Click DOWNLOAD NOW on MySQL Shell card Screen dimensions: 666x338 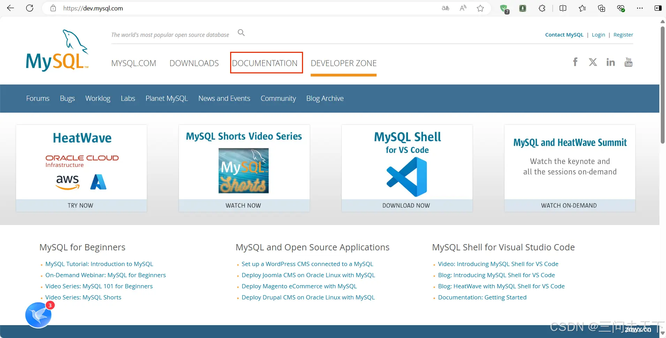point(407,206)
